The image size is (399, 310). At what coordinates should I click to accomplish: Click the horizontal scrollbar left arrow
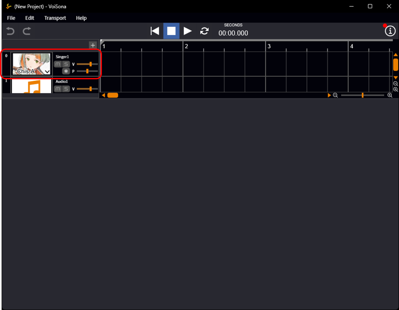(103, 95)
